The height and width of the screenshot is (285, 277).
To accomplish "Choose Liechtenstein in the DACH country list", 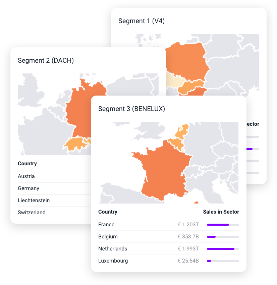I will (x=34, y=201).
